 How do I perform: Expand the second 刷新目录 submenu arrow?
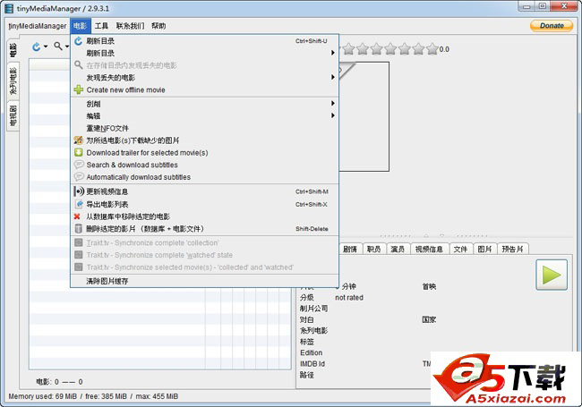click(333, 53)
